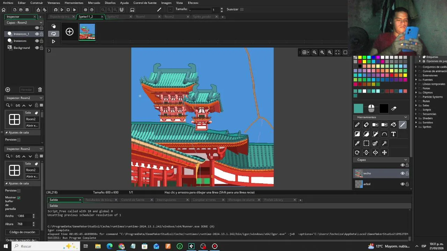Open the Efectos menu

pyautogui.click(x=193, y=3)
